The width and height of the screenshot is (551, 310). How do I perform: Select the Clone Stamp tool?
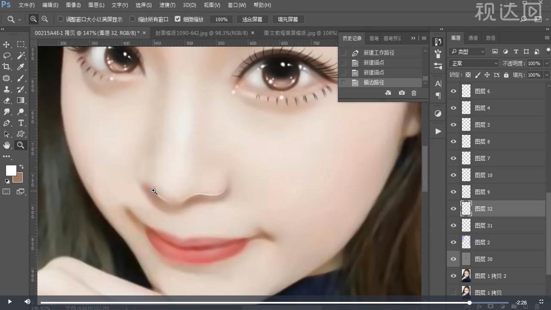6,90
